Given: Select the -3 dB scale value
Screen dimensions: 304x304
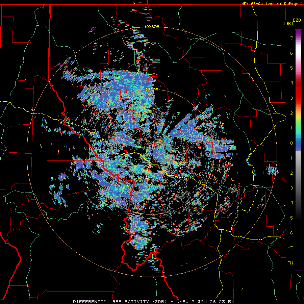Looking at the screenshot, I should click(x=290, y=188).
